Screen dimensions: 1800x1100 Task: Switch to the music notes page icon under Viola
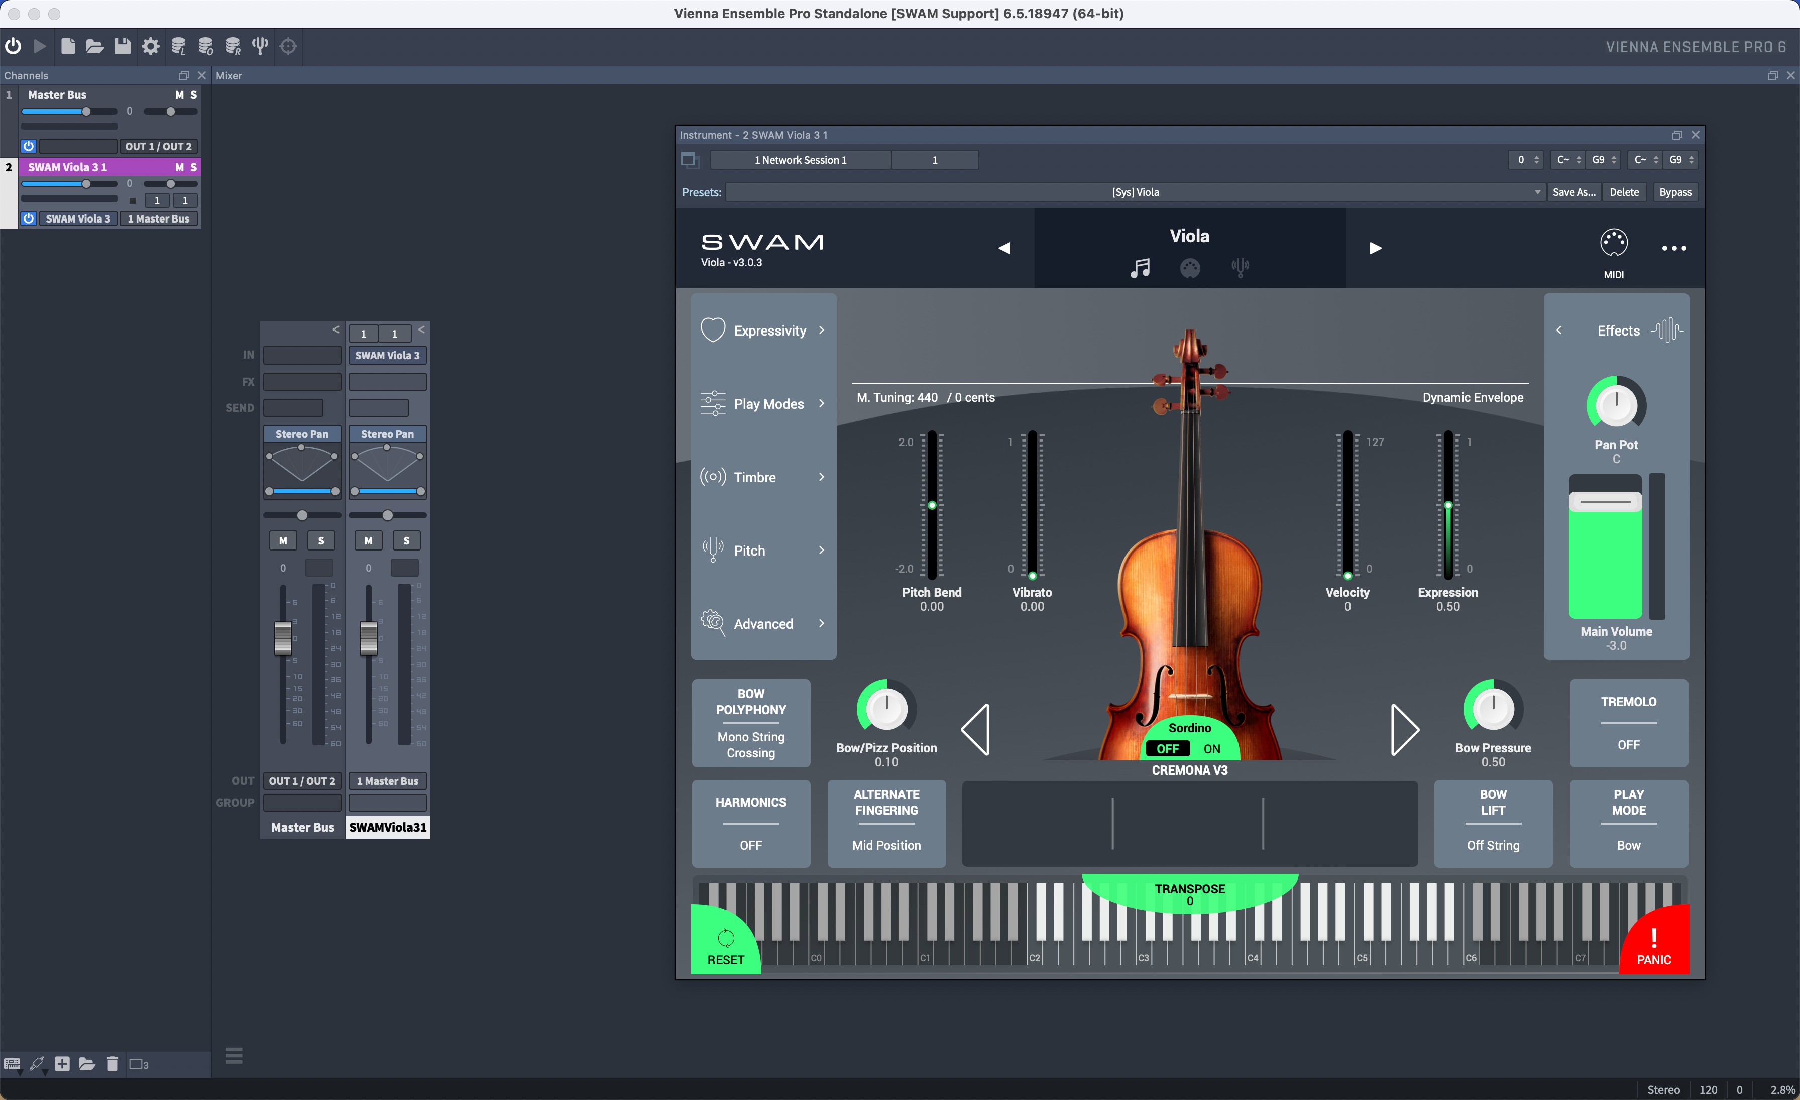click(1140, 268)
